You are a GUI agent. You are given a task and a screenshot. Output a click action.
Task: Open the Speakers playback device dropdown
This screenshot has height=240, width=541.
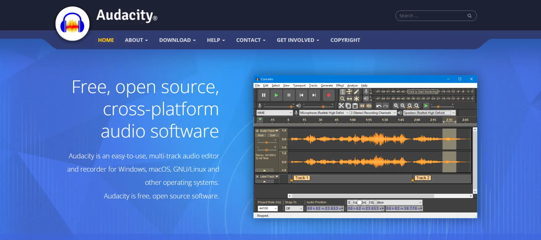(430, 113)
